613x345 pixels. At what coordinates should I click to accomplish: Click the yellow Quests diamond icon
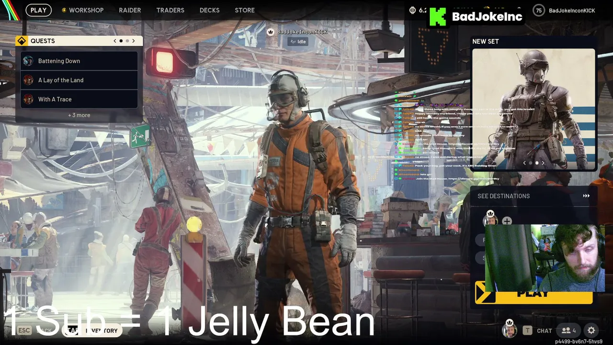(22, 41)
